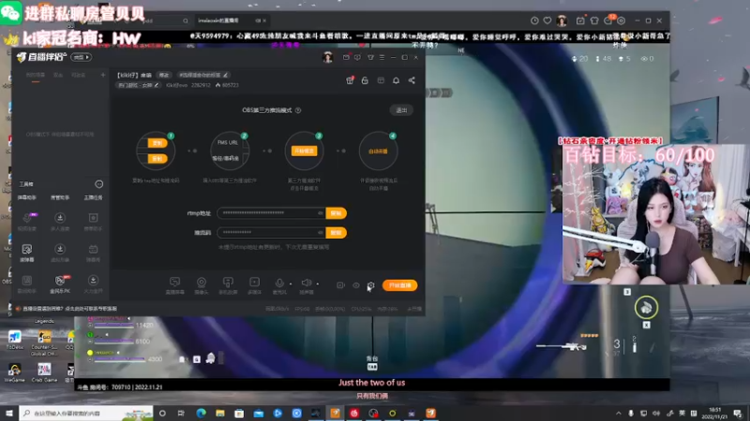The height and width of the screenshot is (421, 750).
Task: Open the drawing board tool
Action: pyautogui.click(x=27, y=253)
